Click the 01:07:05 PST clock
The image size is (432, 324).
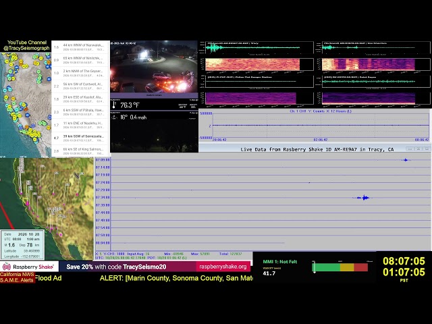(x=404, y=272)
